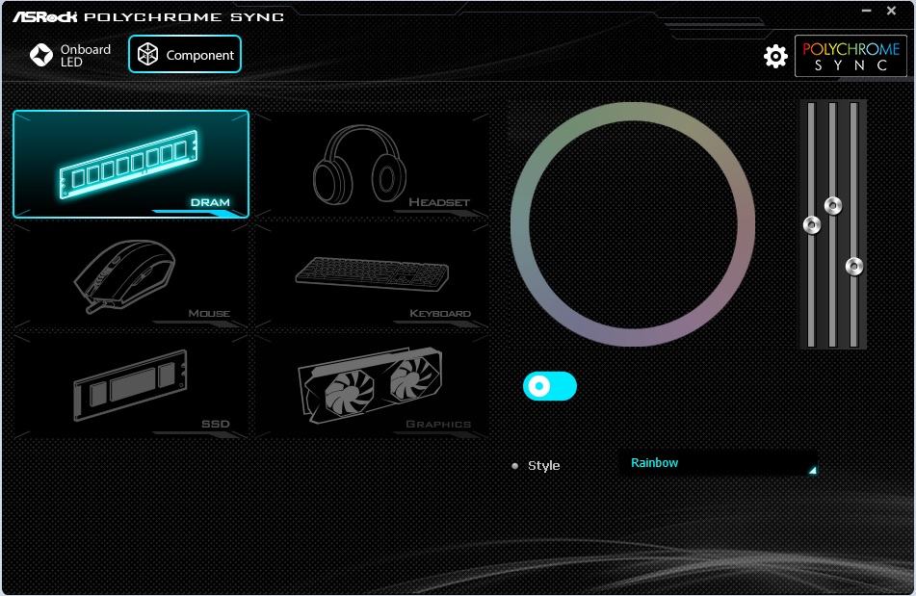Click the Style label
916x596 pixels.
coord(543,466)
